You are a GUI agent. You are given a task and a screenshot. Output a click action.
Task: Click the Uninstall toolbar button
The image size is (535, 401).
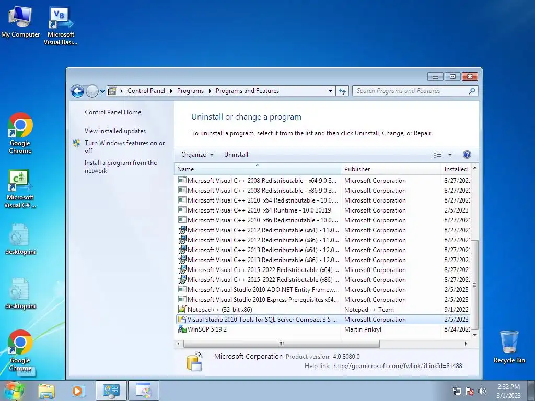236,155
